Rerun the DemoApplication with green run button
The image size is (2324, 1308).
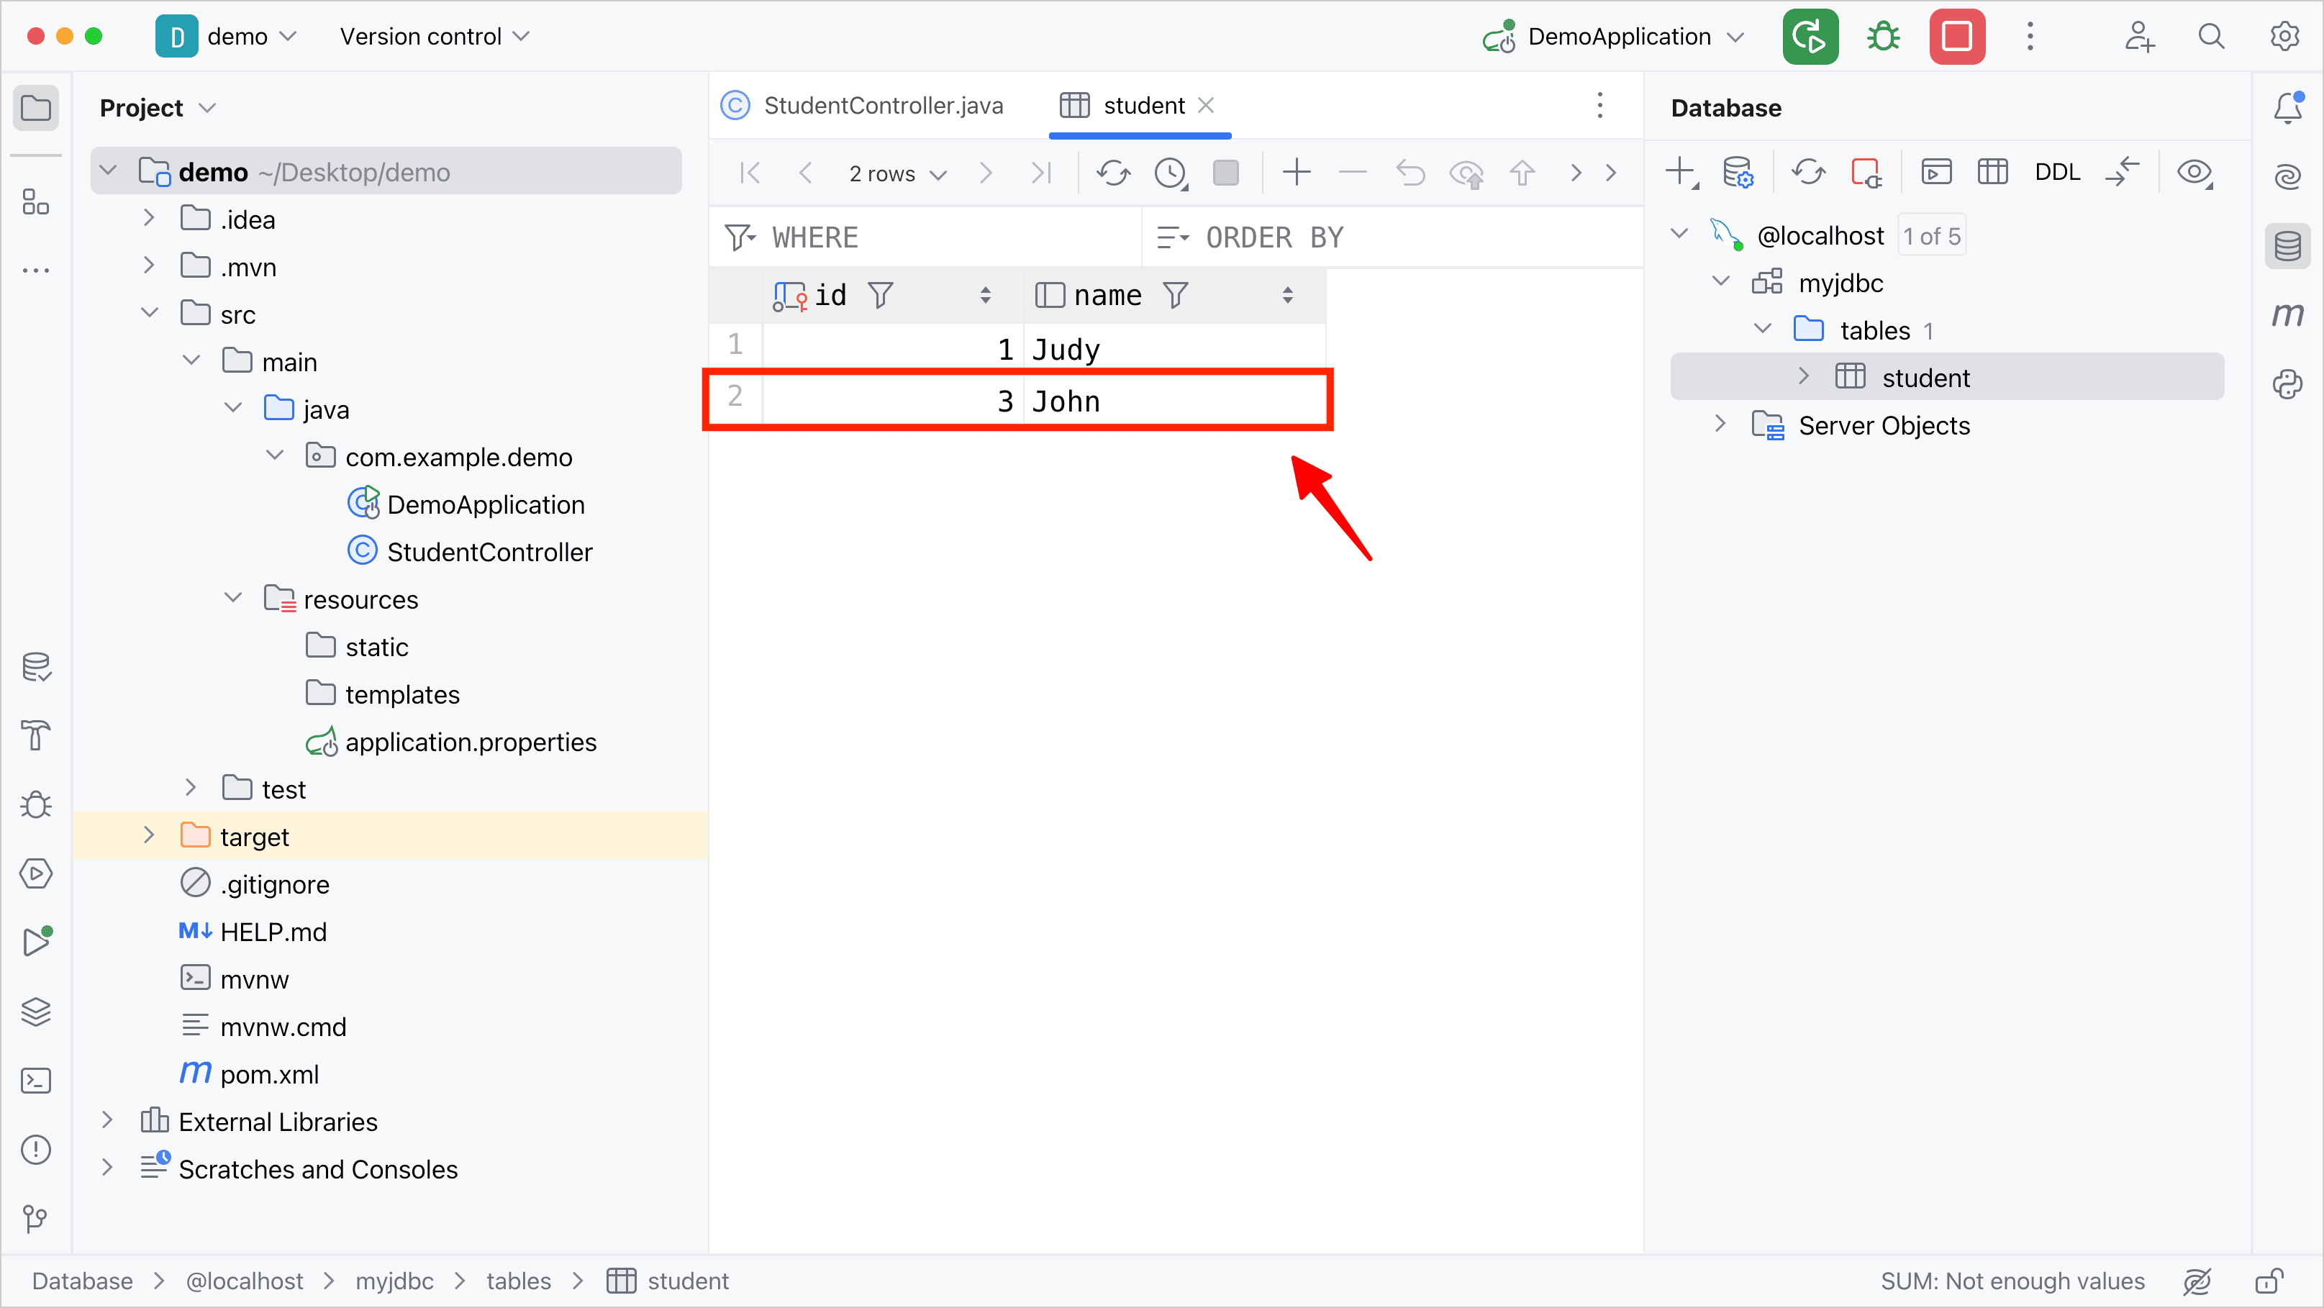click(1810, 37)
